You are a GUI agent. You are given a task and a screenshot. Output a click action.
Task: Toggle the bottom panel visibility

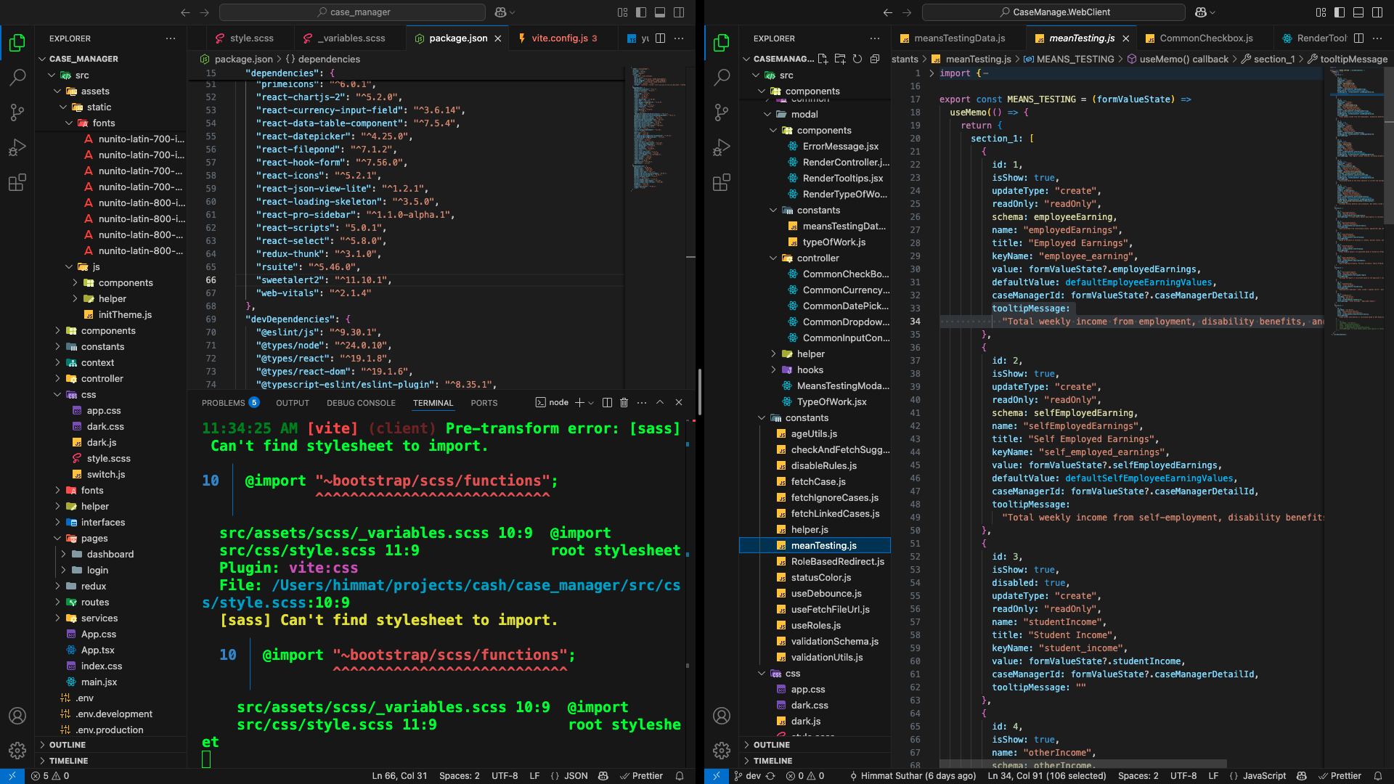coord(660,12)
